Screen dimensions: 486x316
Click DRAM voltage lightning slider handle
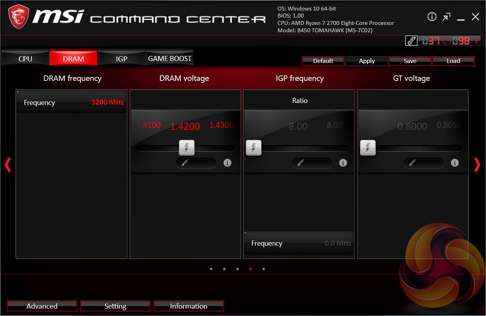click(x=187, y=148)
